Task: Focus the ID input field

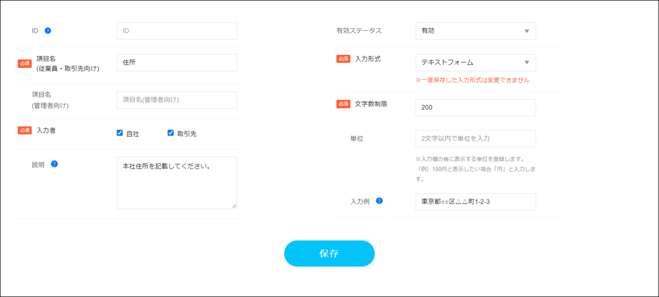Action: (176, 31)
